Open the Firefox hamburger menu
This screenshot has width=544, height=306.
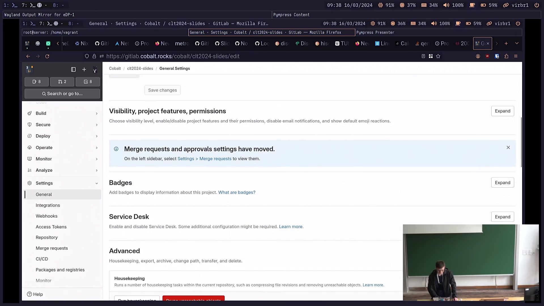click(x=516, y=56)
